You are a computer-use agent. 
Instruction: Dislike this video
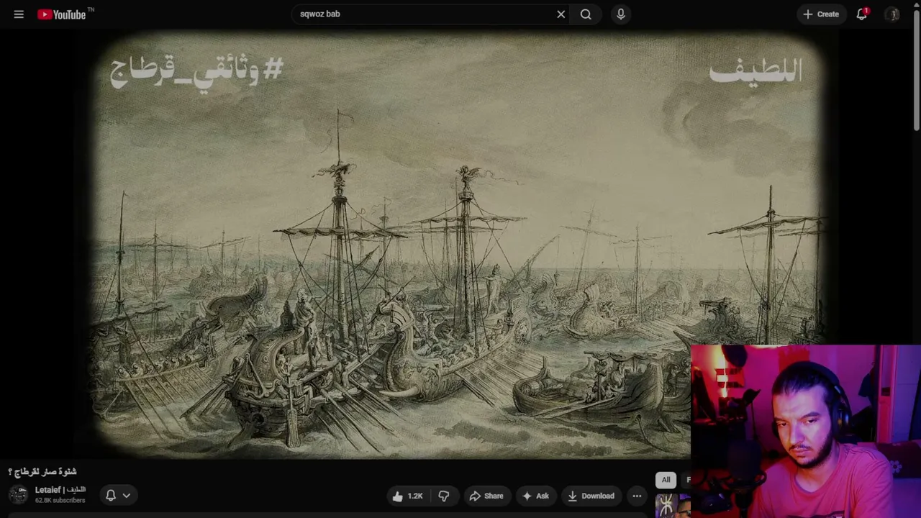click(444, 496)
